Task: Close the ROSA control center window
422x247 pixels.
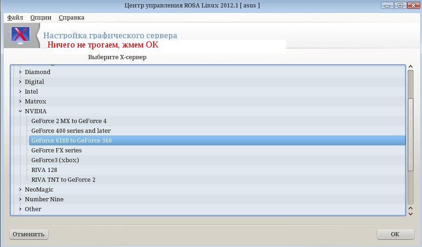Action: point(413,6)
